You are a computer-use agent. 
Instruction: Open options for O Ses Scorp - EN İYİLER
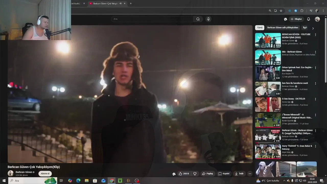click(316, 99)
